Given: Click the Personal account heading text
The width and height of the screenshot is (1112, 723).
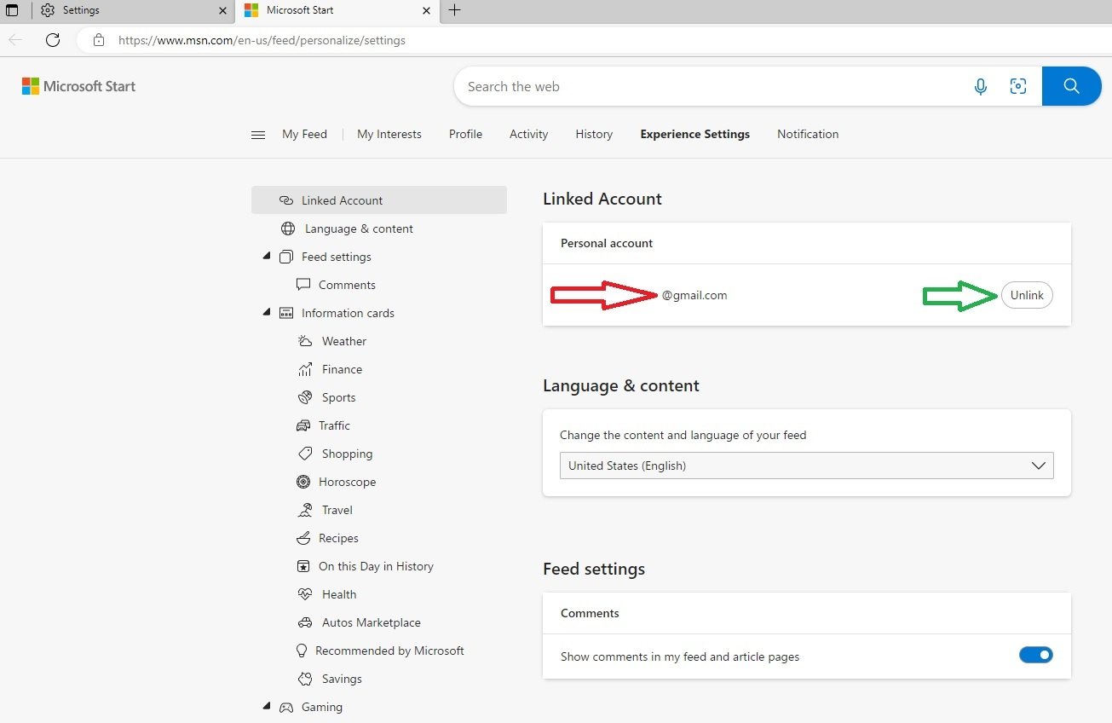Looking at the screenshot, I should [607, 243].
